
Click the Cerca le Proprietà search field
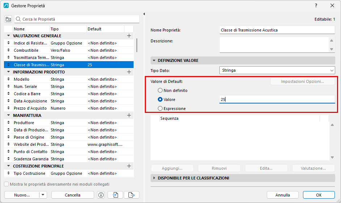coord(77,19)
